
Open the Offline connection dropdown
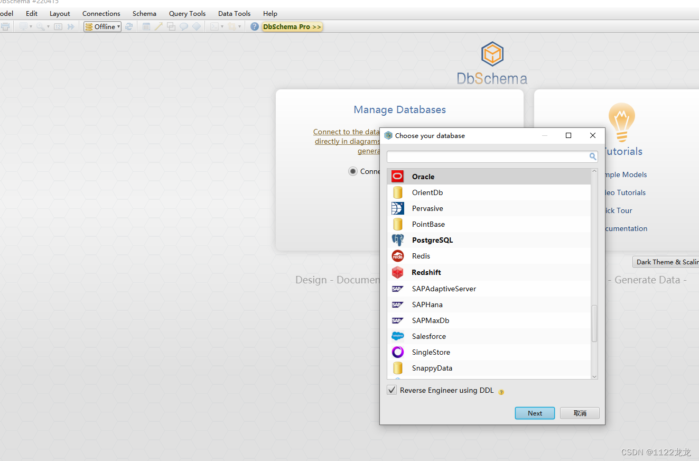coord(102,26)
